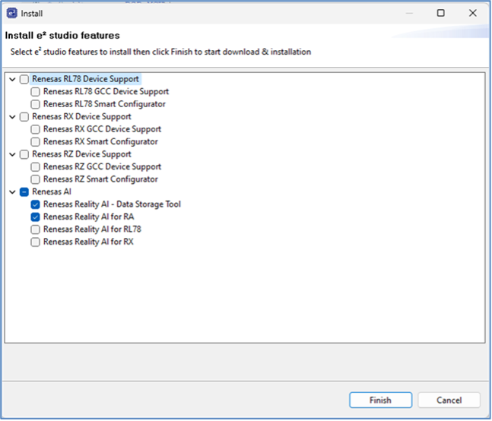Uncheck Renesas Reality AI for RA

click(36, 217)
